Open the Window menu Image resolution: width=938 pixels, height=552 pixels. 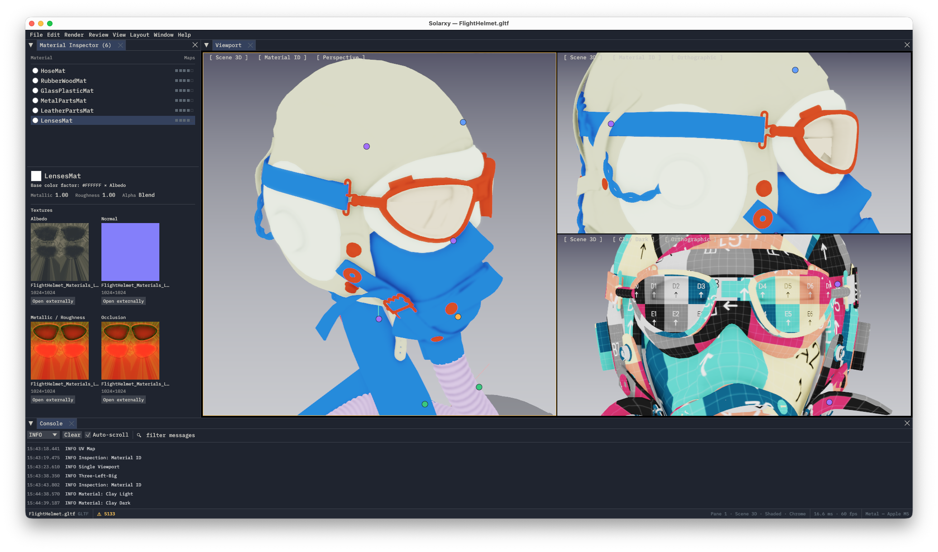click(x=163, y=35)
